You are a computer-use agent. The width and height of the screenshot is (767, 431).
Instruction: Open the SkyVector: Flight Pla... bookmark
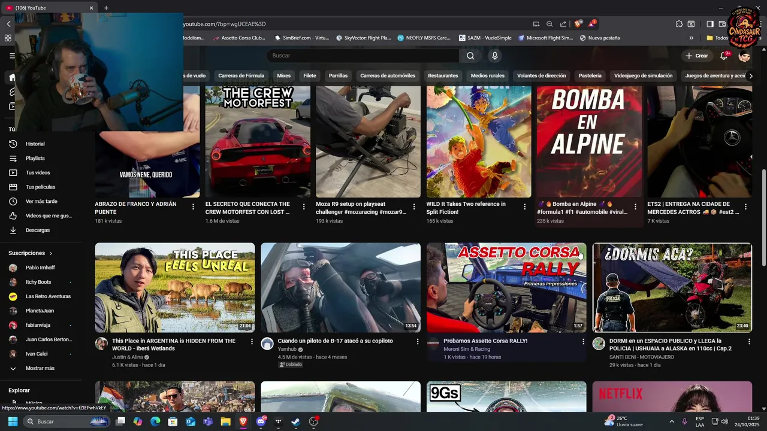pos(363,38)
